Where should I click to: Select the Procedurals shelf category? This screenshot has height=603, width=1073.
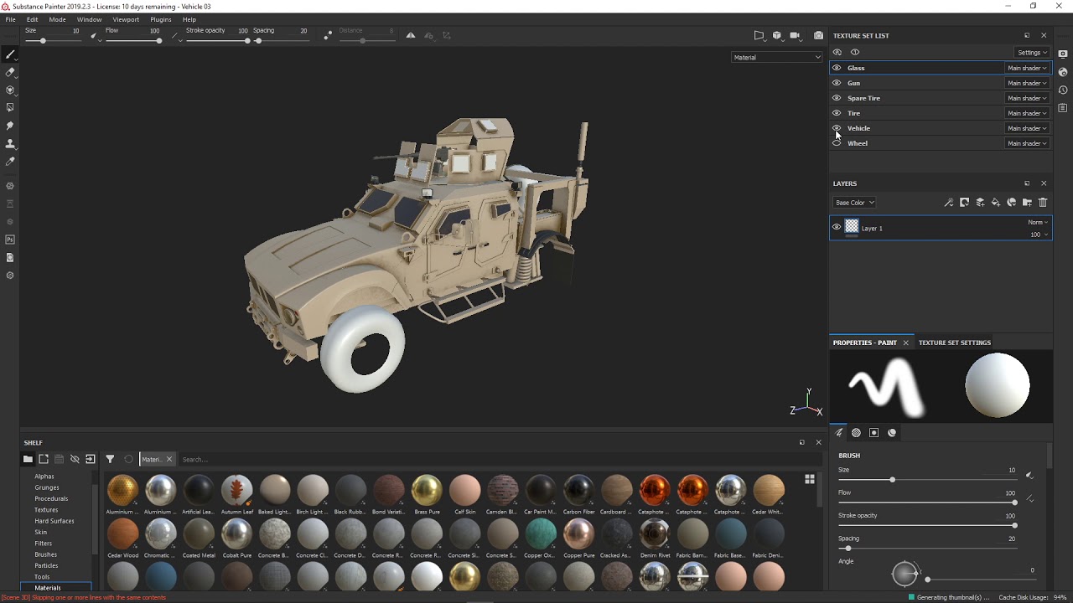pos(51,498)
